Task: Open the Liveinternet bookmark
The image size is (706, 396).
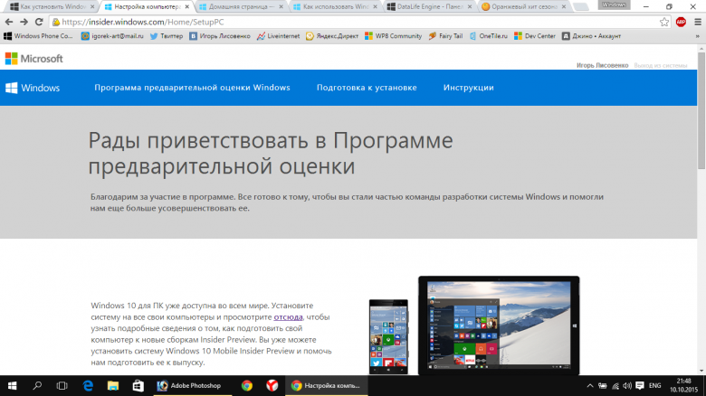Action: point(278,36)
